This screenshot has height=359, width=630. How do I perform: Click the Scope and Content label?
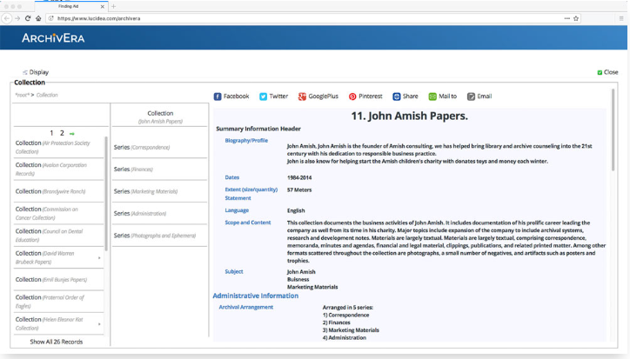coord(248,223)
